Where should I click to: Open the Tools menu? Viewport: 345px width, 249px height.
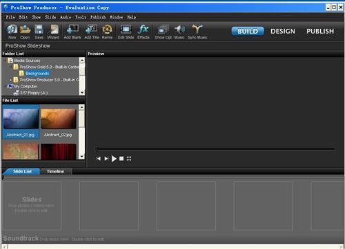point(81,17)
